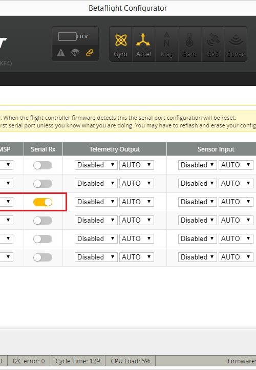
Task: Open Sensor Input AUTO dropdown in enabled-toggle row
Action: pos(236,202)
